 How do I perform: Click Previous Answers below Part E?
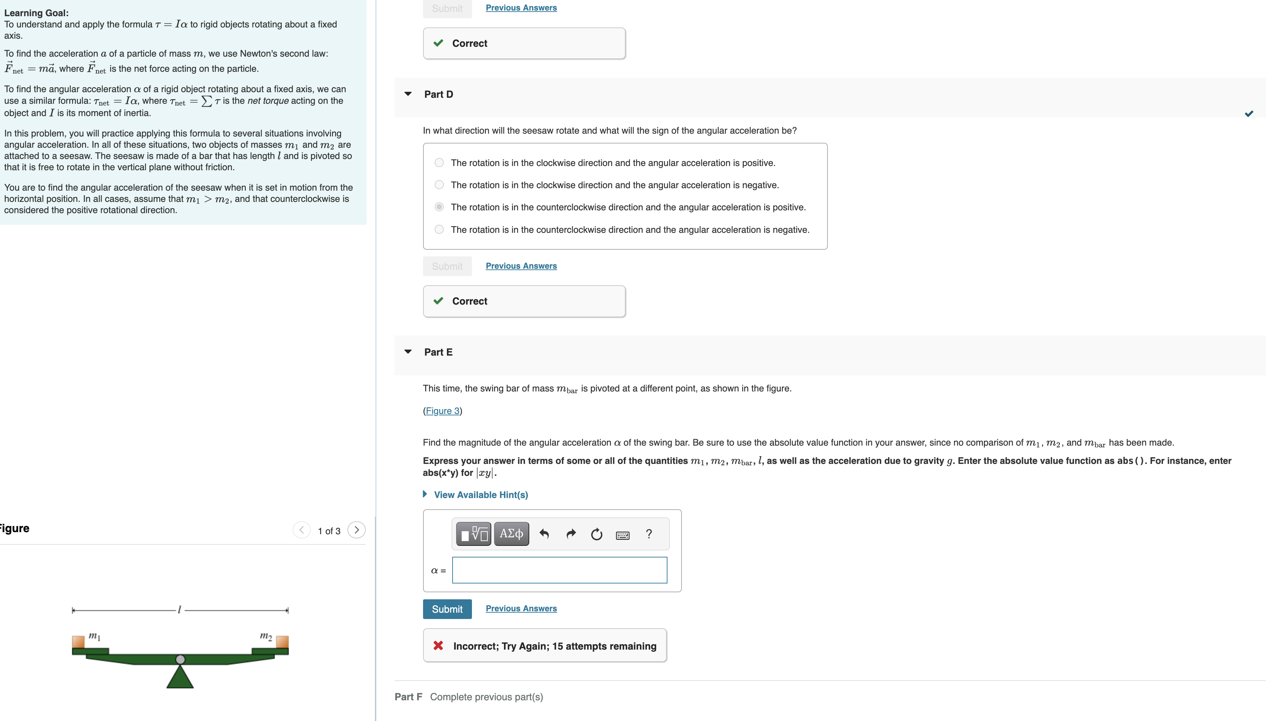pyautogui.click(x=521, y=608)
